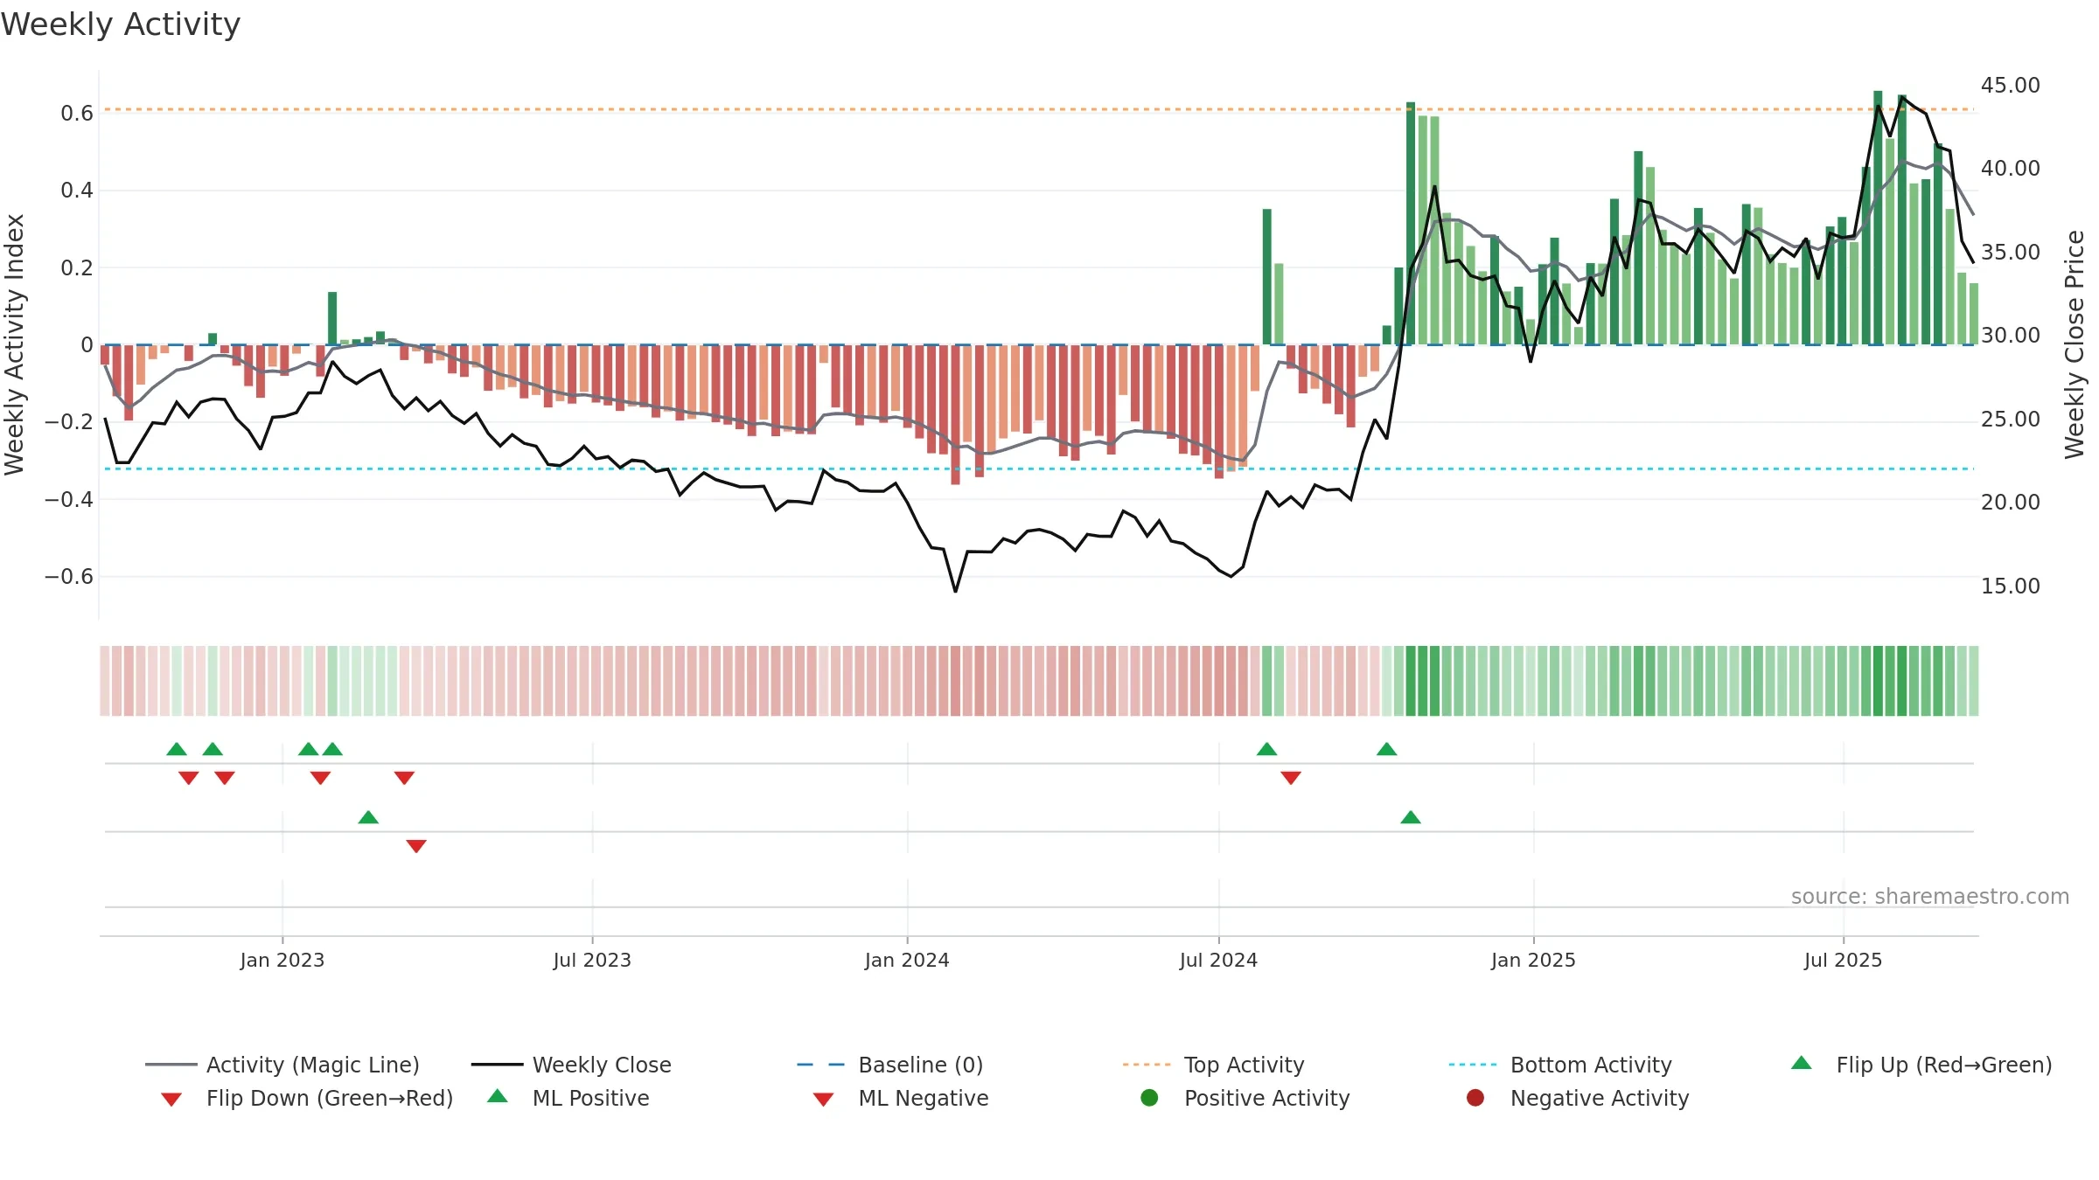Click the ML Positive green marker in early 2023
Screen dimensions: 2099x1180
point(368,817)
